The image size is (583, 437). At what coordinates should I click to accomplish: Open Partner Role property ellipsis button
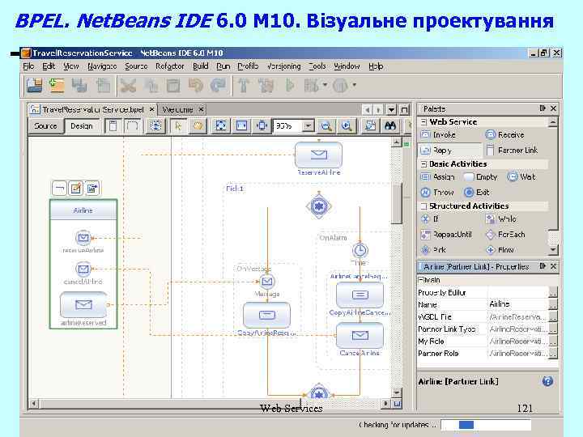click(553, 354)
